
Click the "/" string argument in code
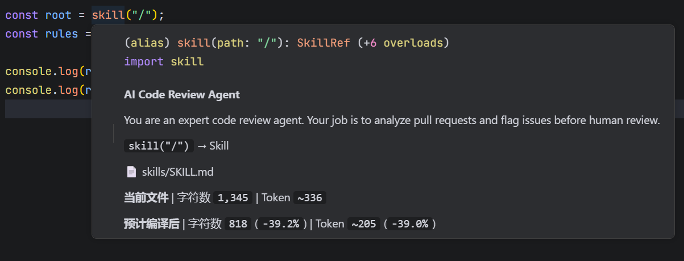pyautogui.click(x=142, y=15)
